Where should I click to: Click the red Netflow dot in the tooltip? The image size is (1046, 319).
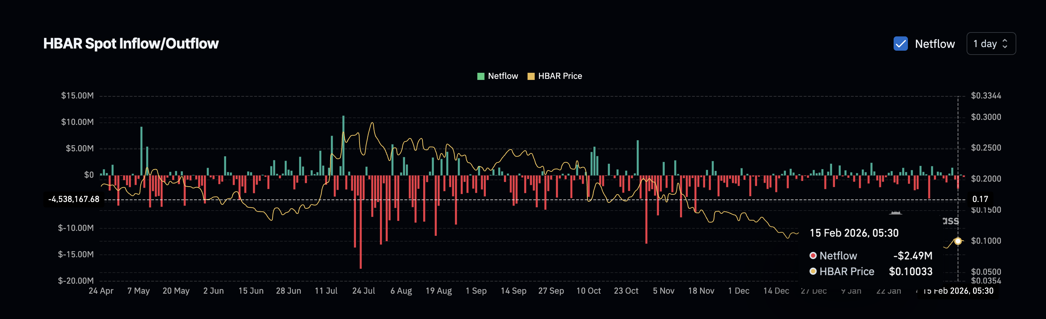click(x=813, y=255)
